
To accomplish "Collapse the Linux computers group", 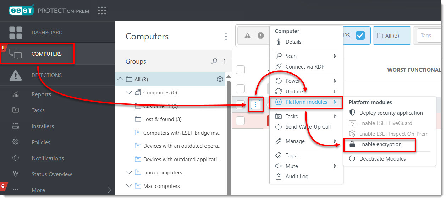I will tap(129, 172).
